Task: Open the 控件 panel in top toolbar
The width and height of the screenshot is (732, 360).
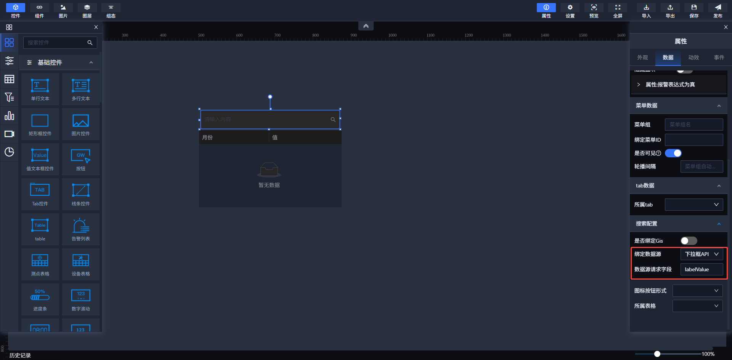Action: pos(16,11)
